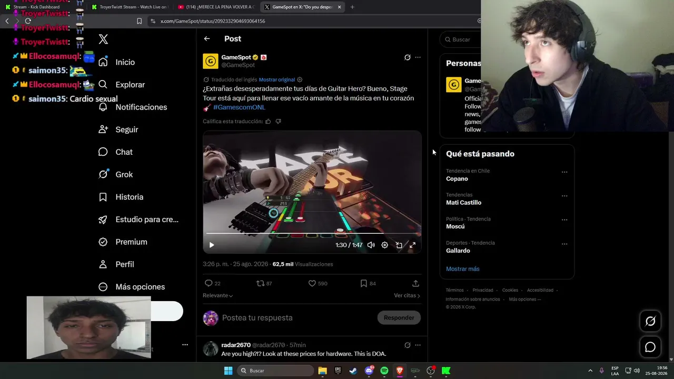
Task: Go to X home logo
Action: [103, 39]
